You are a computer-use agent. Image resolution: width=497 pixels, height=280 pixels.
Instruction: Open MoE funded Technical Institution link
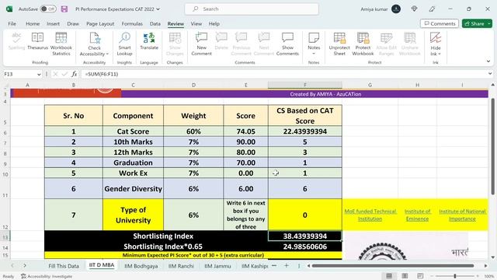[x=370, y=215]
